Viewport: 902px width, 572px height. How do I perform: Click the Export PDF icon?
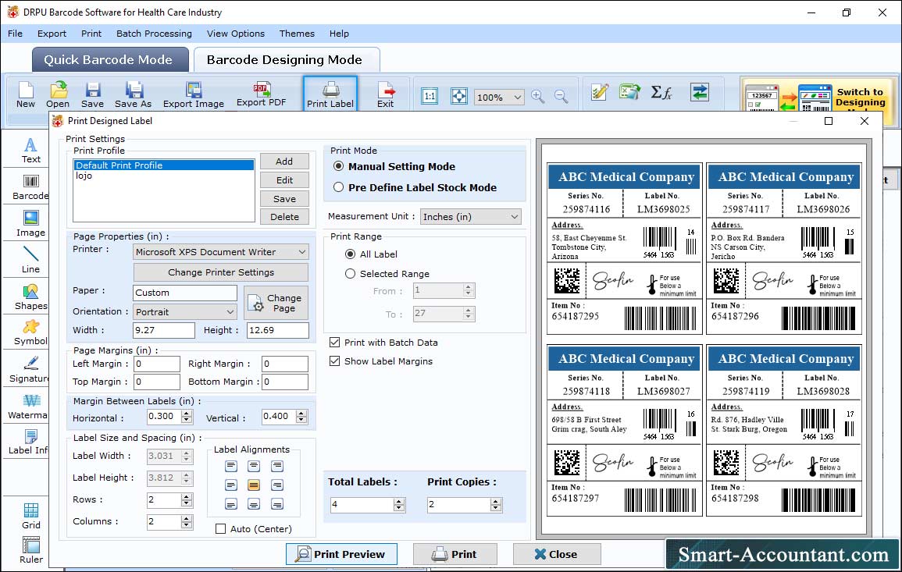(261, 94)
